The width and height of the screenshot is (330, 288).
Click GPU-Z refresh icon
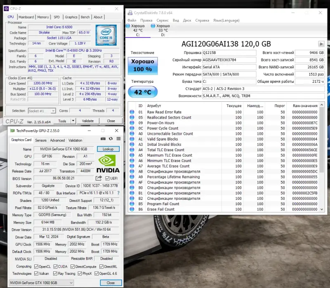(111, 139)
